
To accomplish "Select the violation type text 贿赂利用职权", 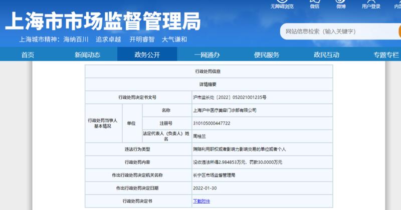I will (x=206, y=149).
